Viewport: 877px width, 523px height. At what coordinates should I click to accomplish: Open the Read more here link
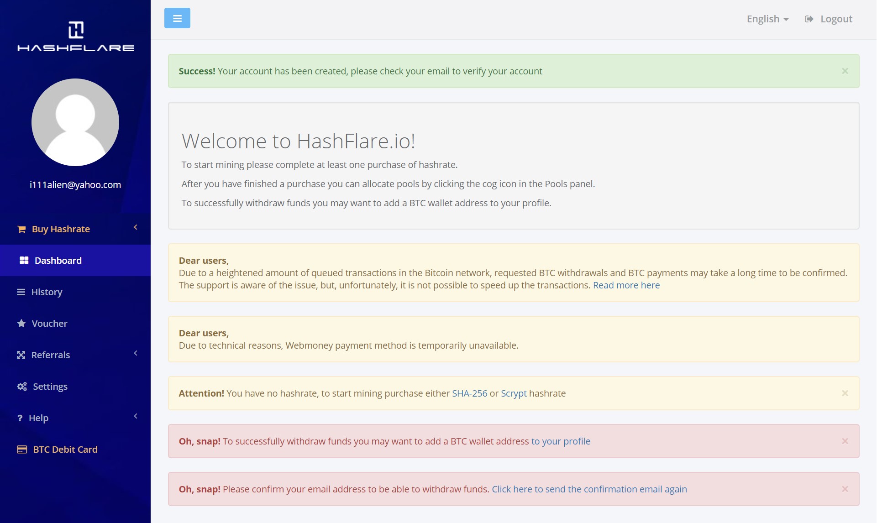(626, 285)
